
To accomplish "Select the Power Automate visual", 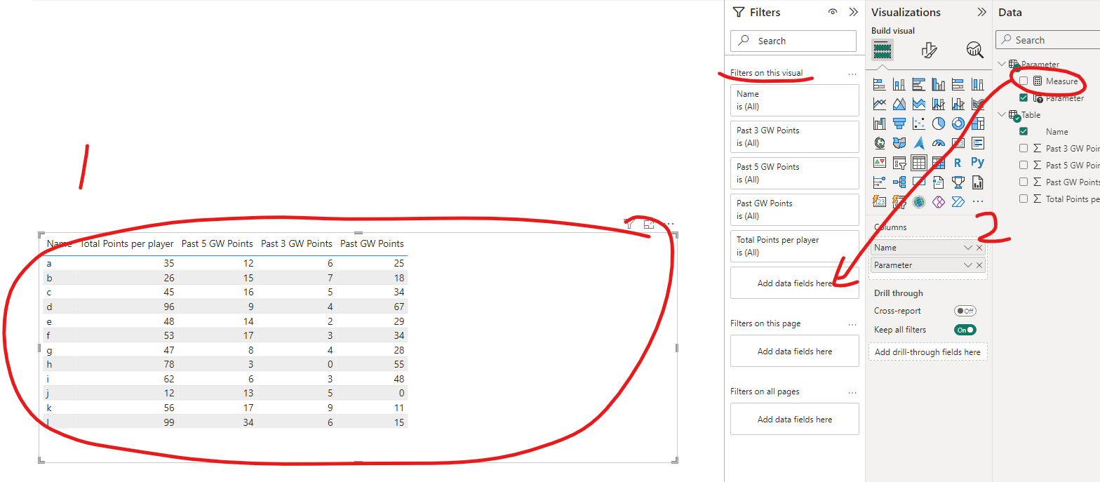I will click(958, 202).
